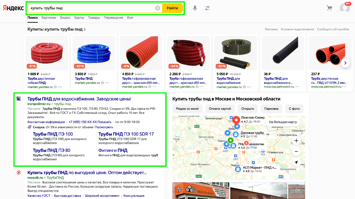
Task: Click the map geolocation arrow button
Action: point(296,162)
